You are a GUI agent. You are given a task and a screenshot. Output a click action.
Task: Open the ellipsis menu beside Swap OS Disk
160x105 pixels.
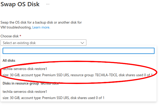48,4
